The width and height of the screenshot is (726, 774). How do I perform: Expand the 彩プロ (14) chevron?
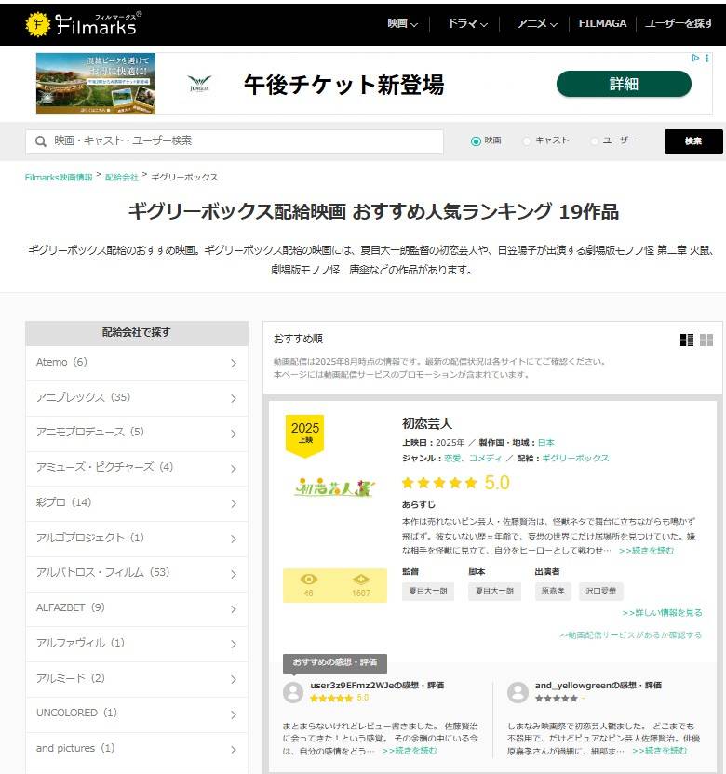(x=234, y=503)
